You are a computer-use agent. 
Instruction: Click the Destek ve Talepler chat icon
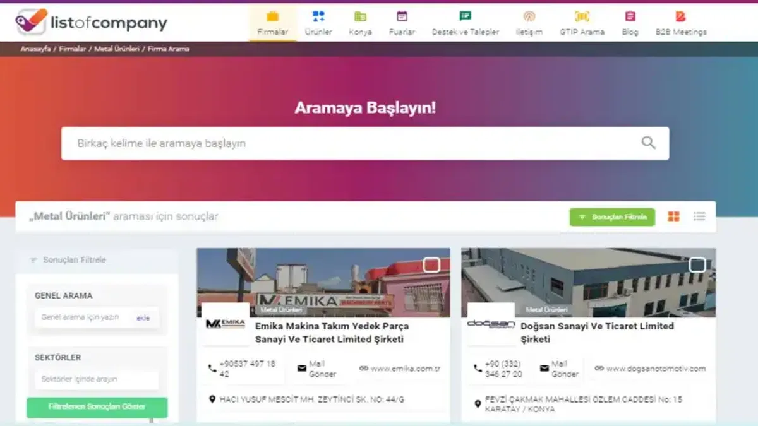[466, 16]
